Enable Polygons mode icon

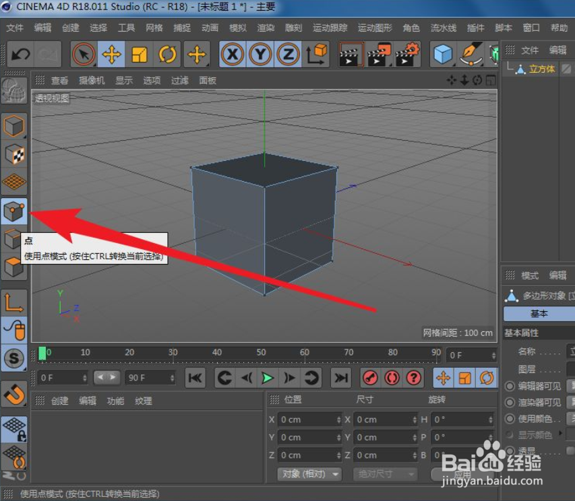tap(14, 267)
